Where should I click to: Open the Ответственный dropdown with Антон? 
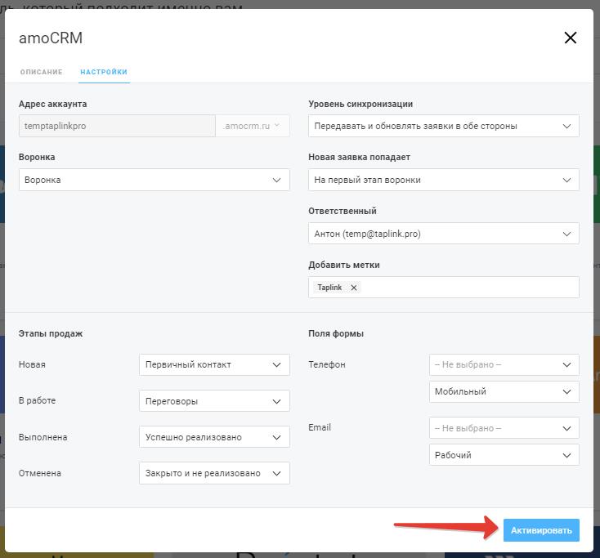click(x=444, y=234)
